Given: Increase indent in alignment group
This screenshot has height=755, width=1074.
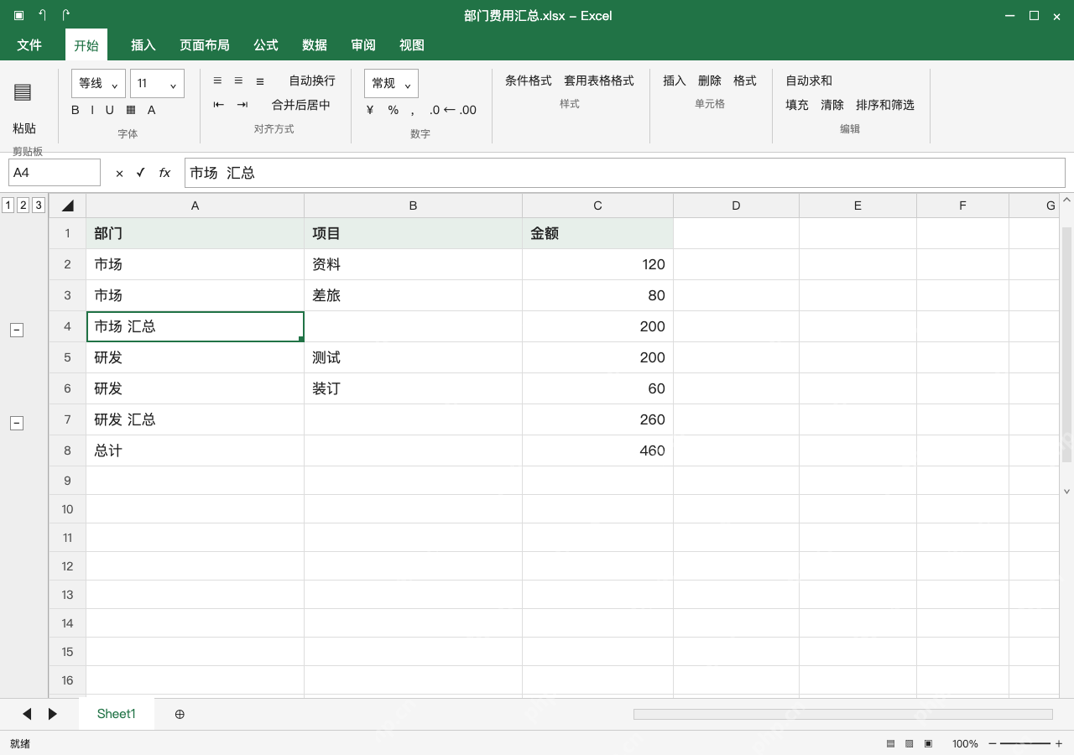Looking at the screenshot, I should point(242,105).
